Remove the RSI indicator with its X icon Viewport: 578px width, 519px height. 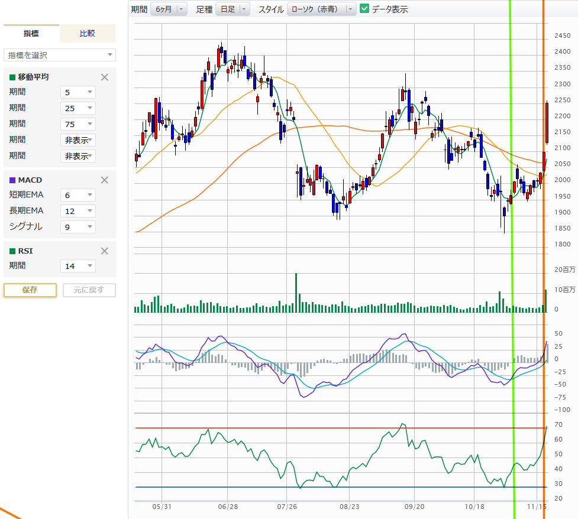[105, 251]
